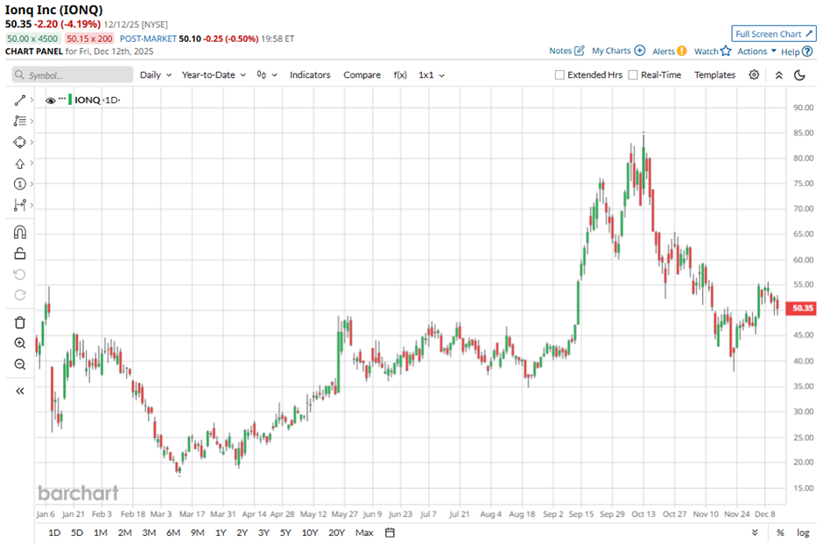The width and height of the screenshot is (823, 550).
Task: Open the numbered annotation tool
Action: pyautogui.click(x=19, y=184)
